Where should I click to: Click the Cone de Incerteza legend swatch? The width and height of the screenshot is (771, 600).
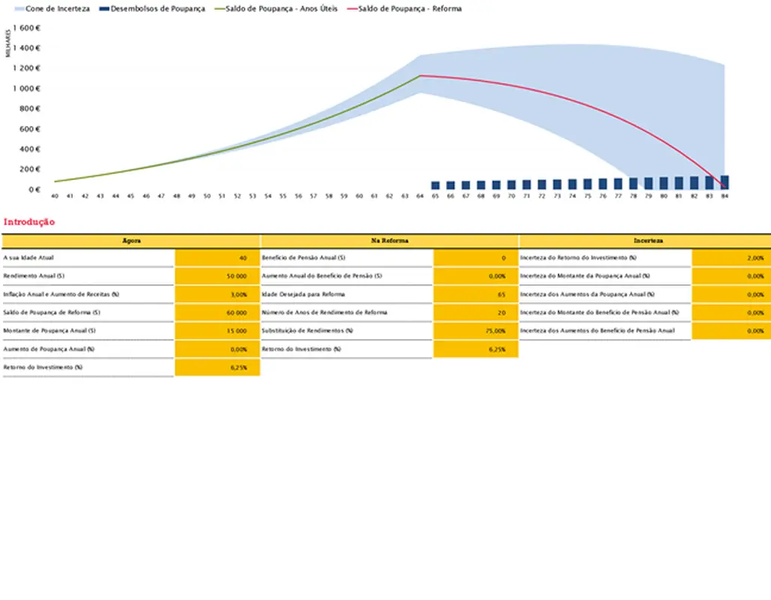pos(19,9)
